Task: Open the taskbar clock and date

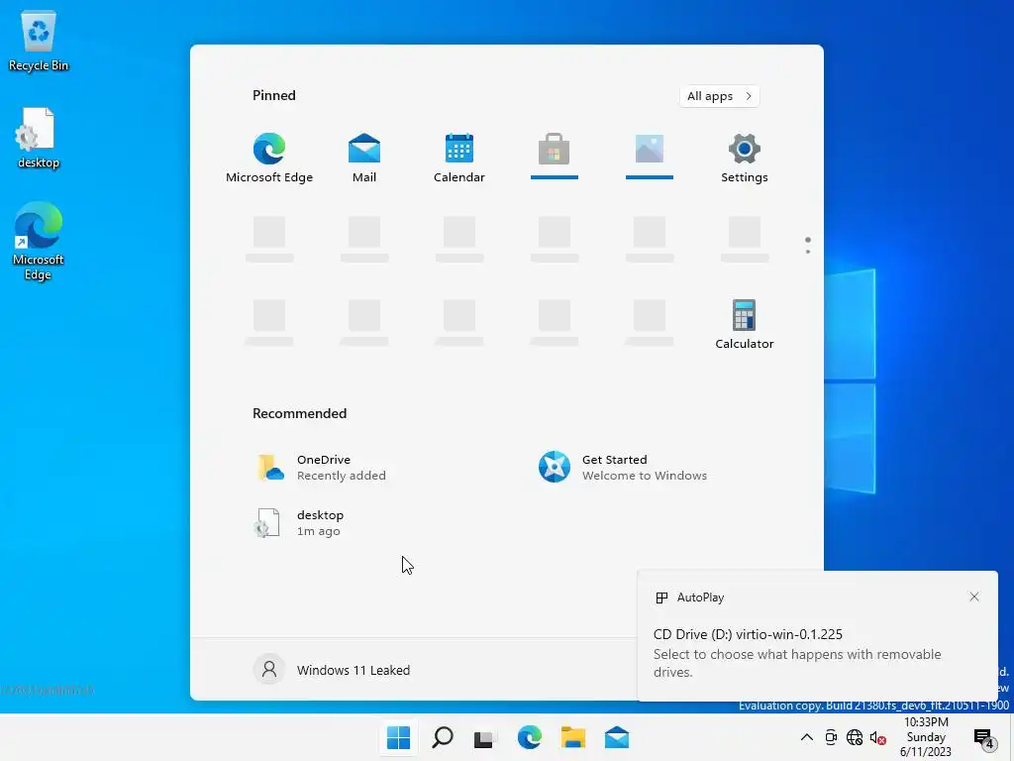Action: [926, 737]
